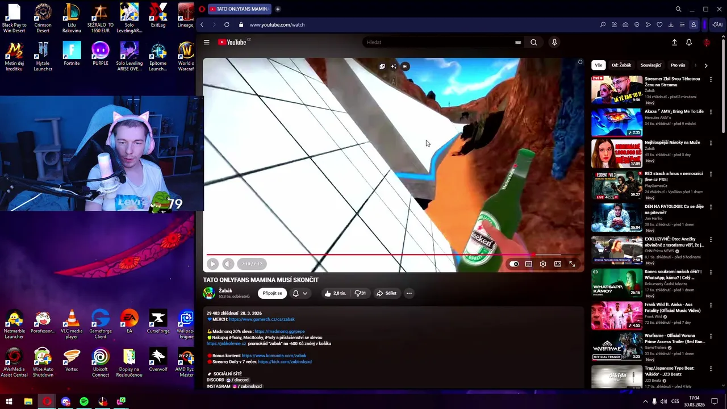Toggle subtitles/captions in the player
Image resolution: width=727 pixels, height=409 pixels.
click(529, 264)
